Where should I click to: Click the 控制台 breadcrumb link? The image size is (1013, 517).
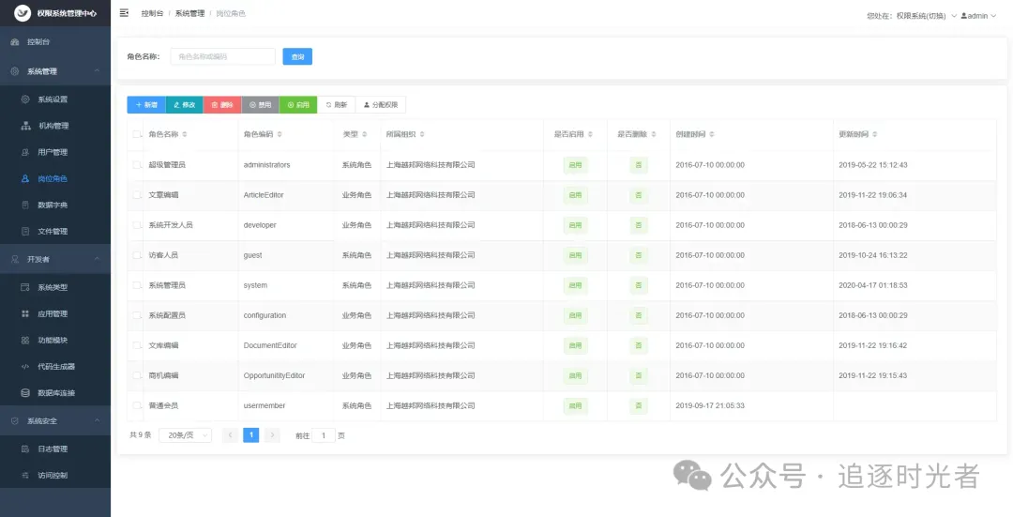point(153,13)
